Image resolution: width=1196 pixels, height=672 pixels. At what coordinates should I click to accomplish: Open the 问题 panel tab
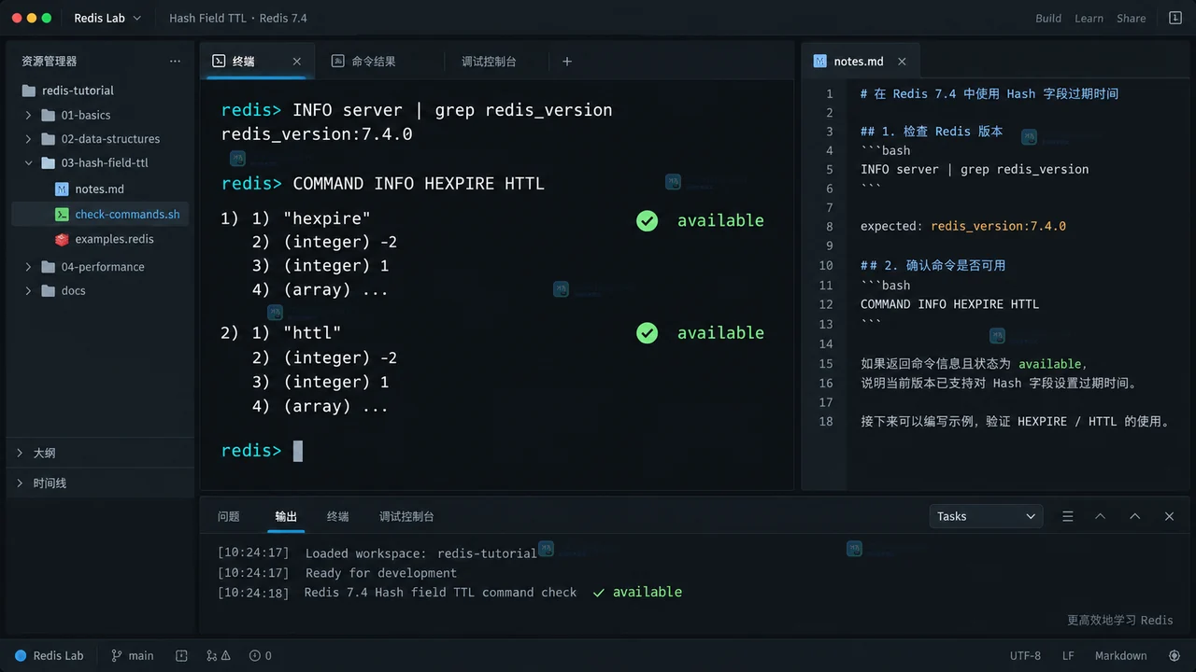point(229,516)
